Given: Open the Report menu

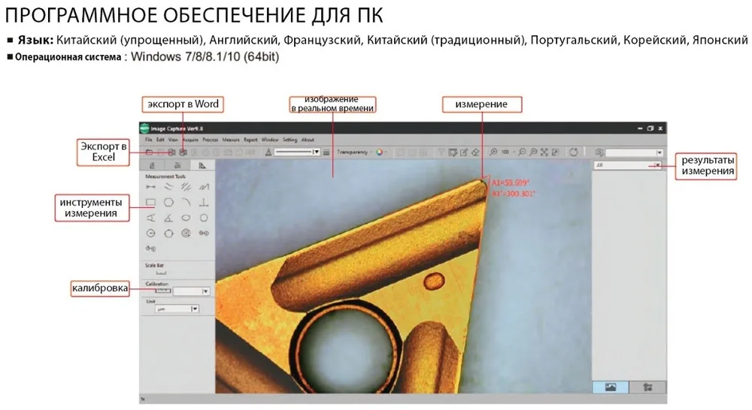Looking at the screenshot, I should (x=251, y=140).
